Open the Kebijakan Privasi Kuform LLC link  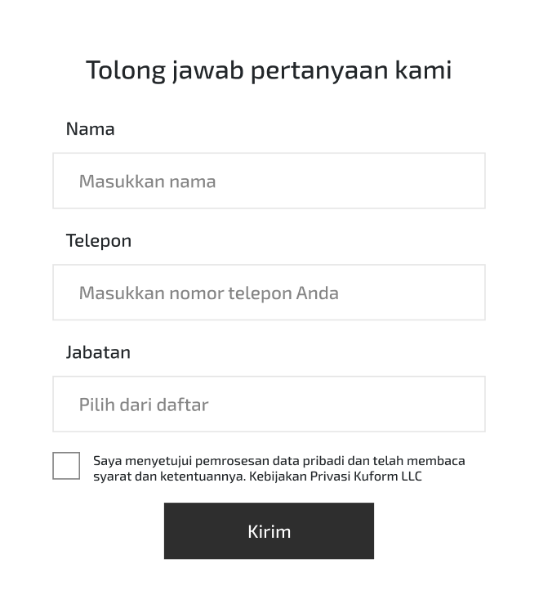click(336, 477)
